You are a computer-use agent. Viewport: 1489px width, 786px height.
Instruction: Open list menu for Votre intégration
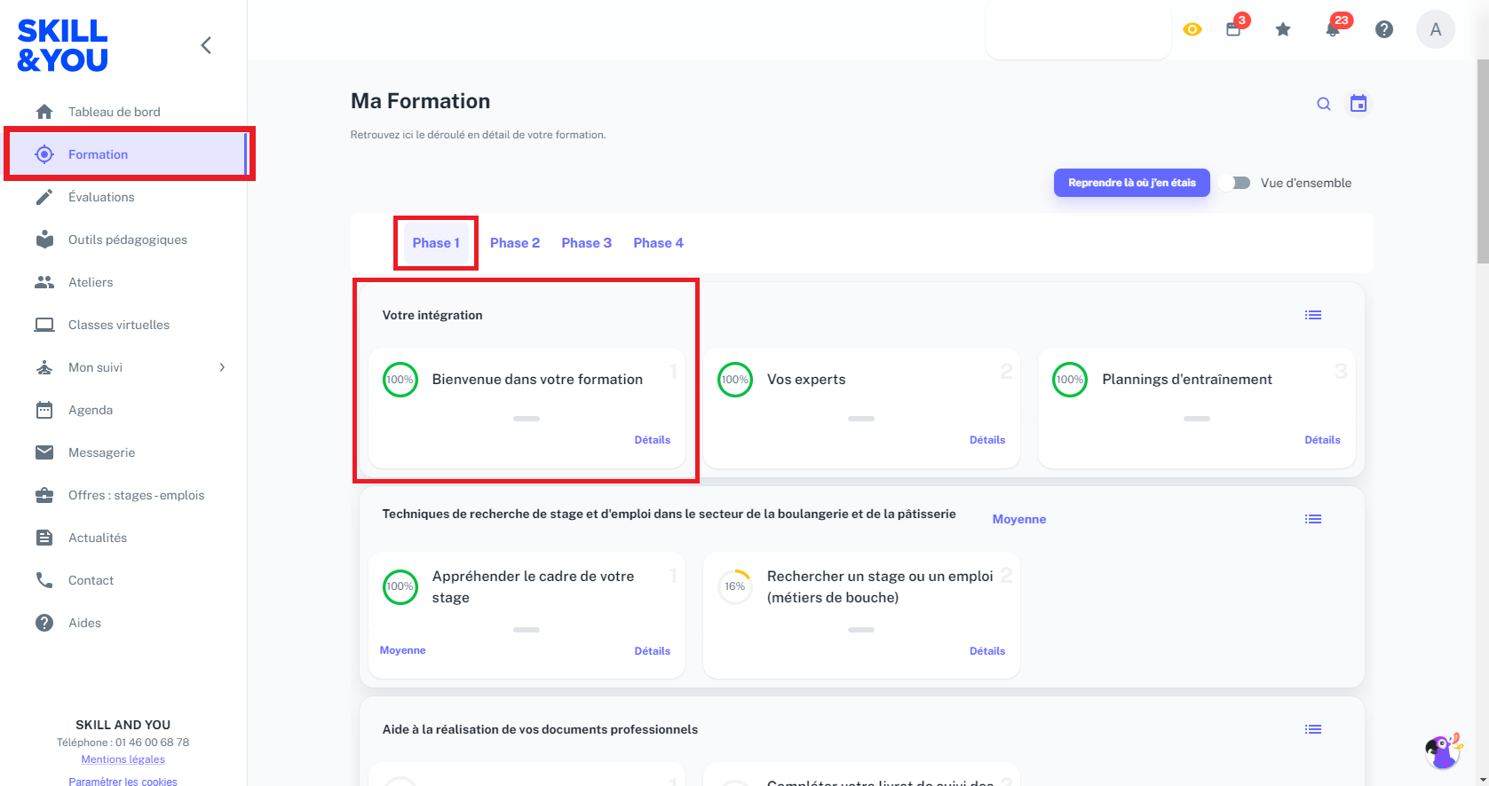pyautogui.click(x=1313, y=315)
